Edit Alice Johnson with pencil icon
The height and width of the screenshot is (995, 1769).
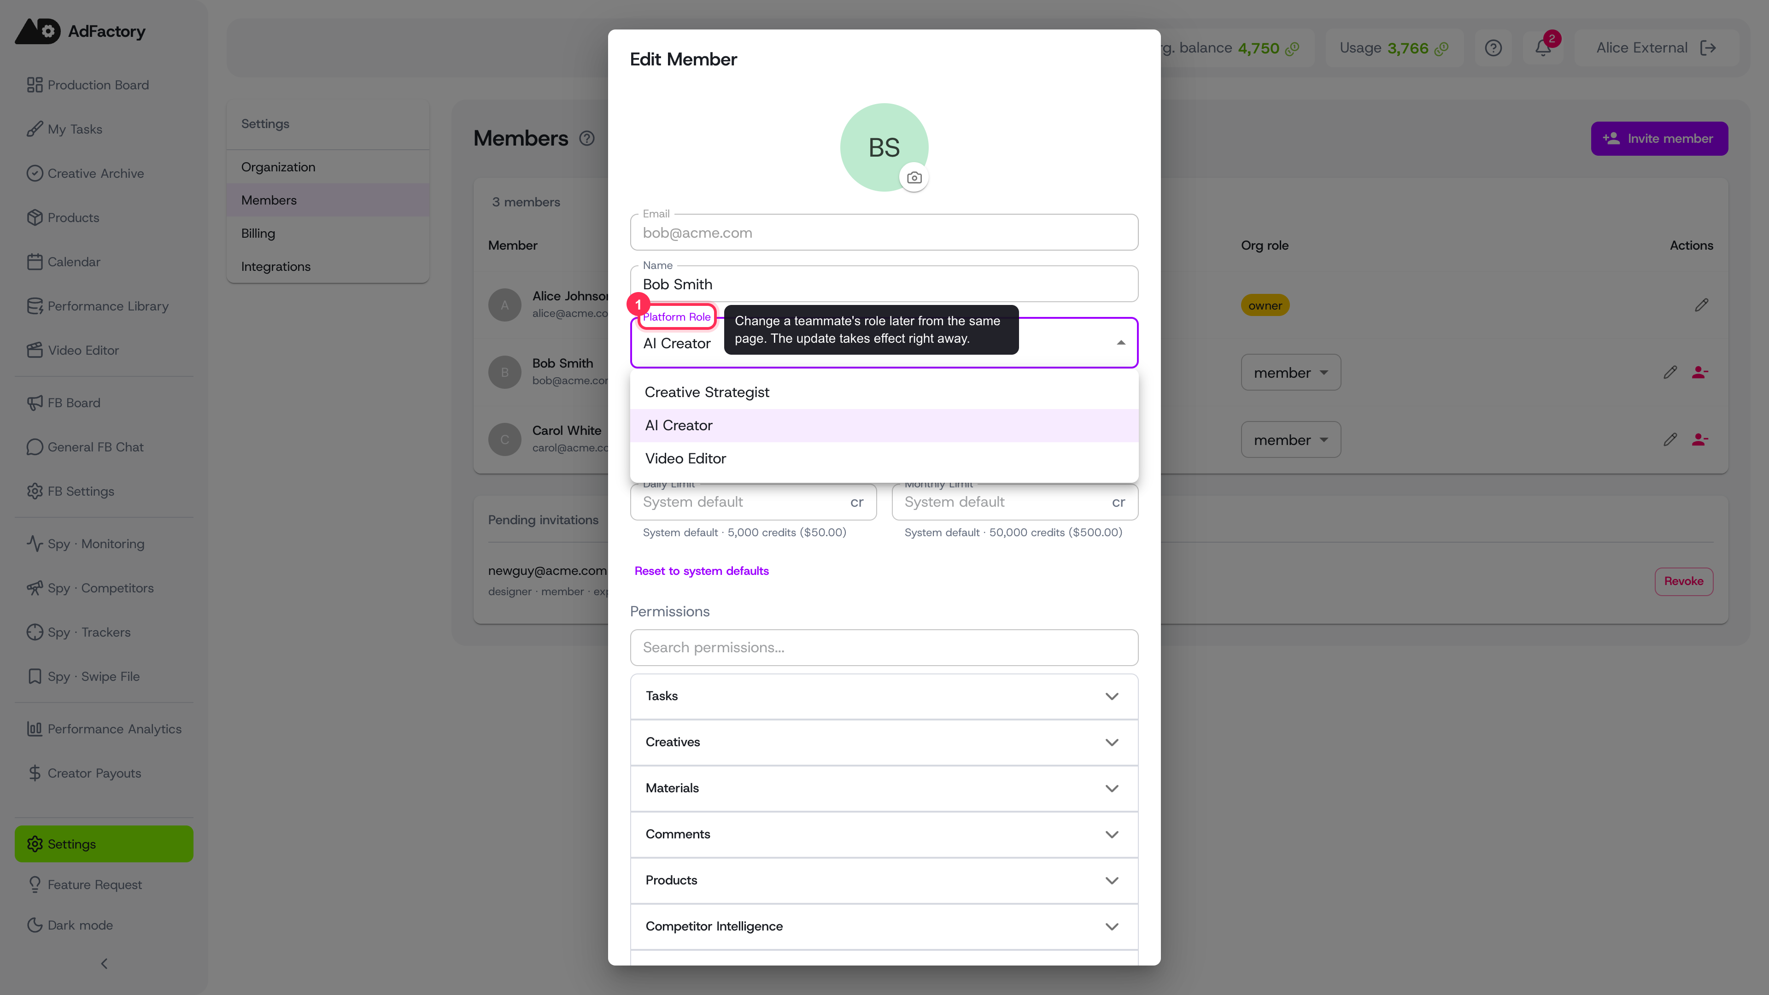click(x=1702, y=305)
